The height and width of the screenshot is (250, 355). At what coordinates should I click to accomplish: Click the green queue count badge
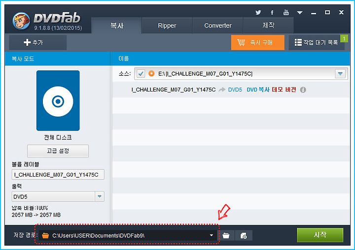pos(344,39)
